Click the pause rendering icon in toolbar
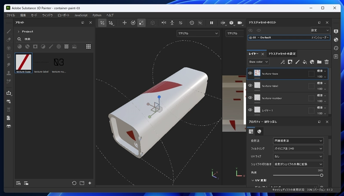Viewport: 344px width, 196px height. [x=212, y=23]
